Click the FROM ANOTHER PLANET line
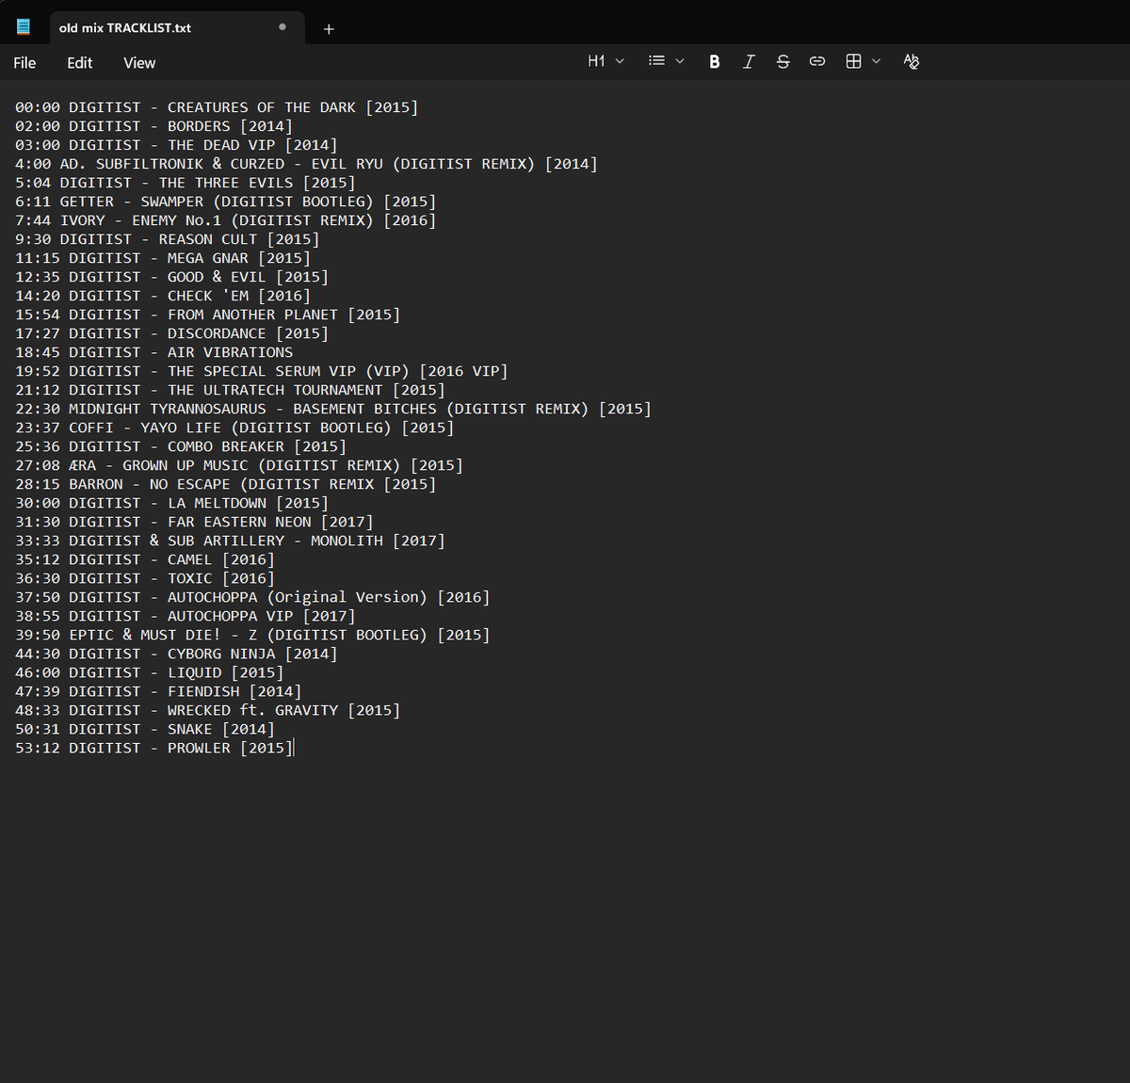This screenshot has width=1130, height=1083. [x=207, y=315]
